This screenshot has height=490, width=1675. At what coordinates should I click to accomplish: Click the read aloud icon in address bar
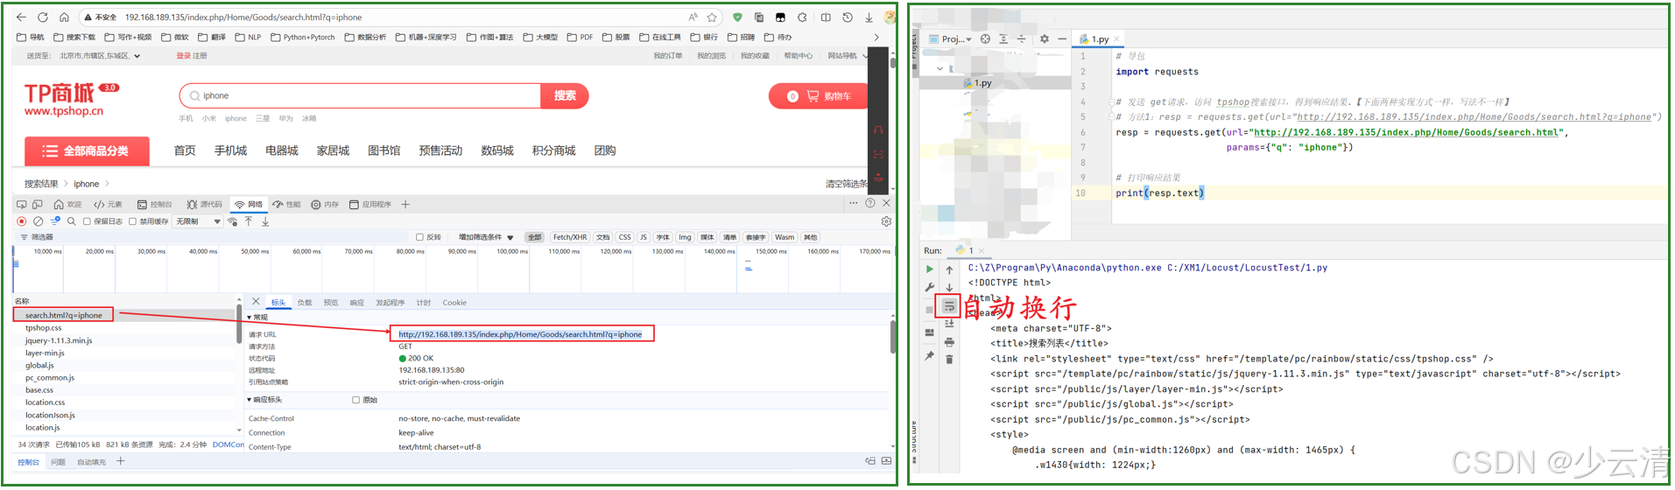693,17
